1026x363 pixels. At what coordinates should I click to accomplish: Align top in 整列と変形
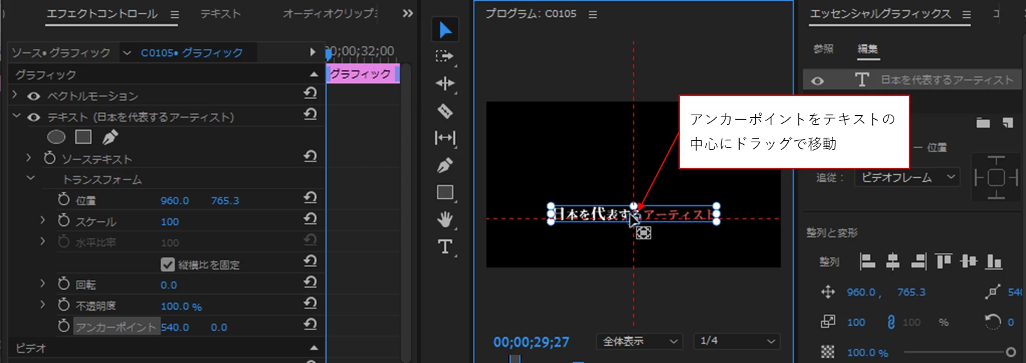click(944, 261)
